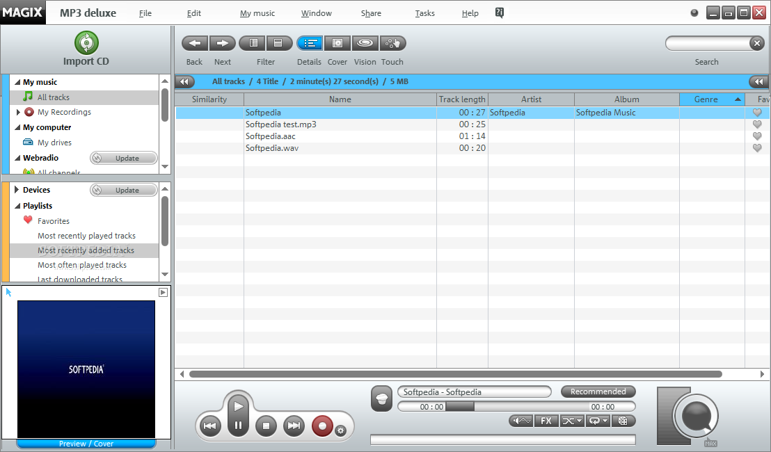Open the My music menu
771x452 pixels.
coord(257,13)
